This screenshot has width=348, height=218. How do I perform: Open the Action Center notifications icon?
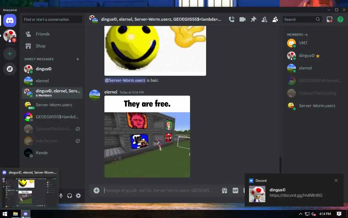[339, 214]
